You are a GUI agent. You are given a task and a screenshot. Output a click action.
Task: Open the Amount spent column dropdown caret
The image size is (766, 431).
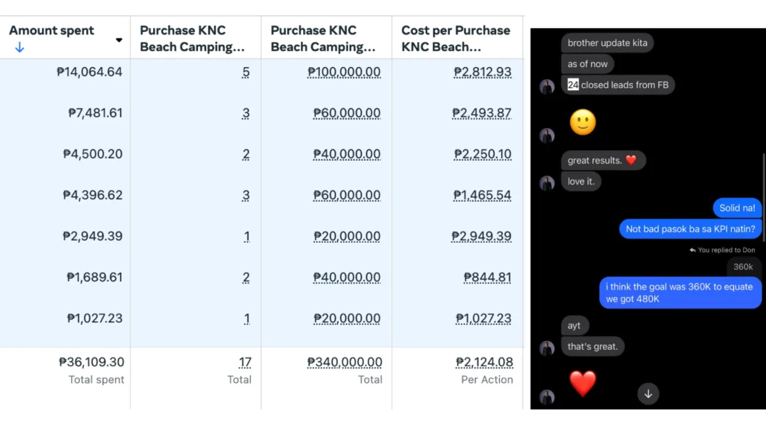[x=119, y=40]
